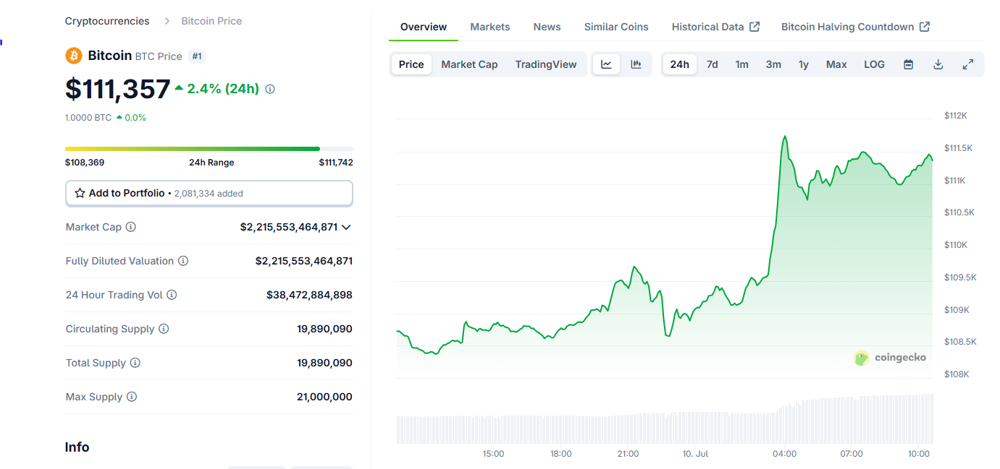
Task: Click the Add to Portfolio button
Action: pyautogui.click(x=209, y=194)
